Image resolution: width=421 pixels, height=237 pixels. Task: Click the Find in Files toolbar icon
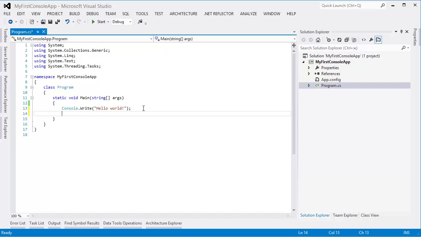pos(140,22)
